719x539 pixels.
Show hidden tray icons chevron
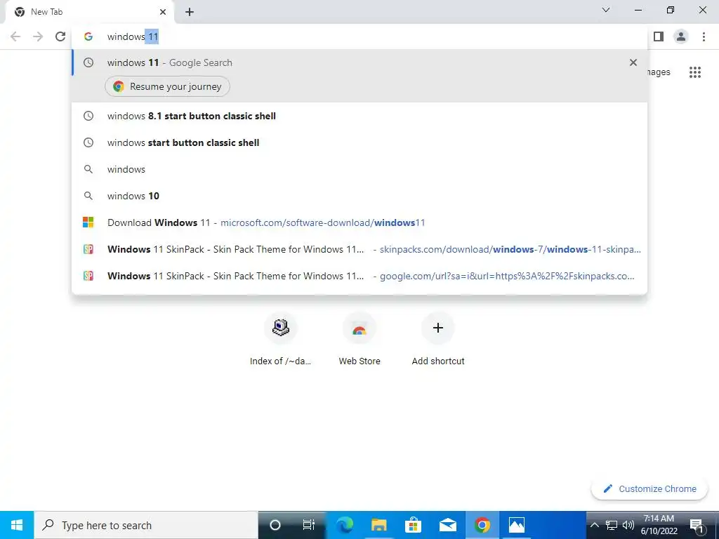pos(594,525)
